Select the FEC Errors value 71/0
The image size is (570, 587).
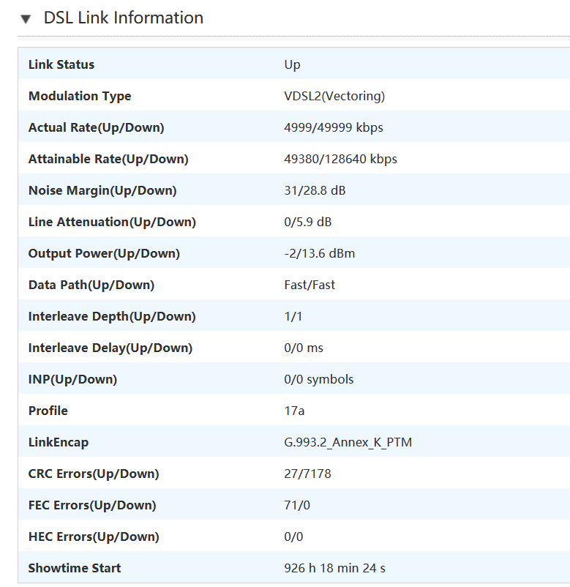297,505
